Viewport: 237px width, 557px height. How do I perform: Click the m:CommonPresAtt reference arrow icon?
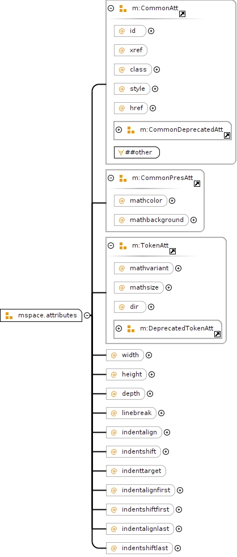197,183
